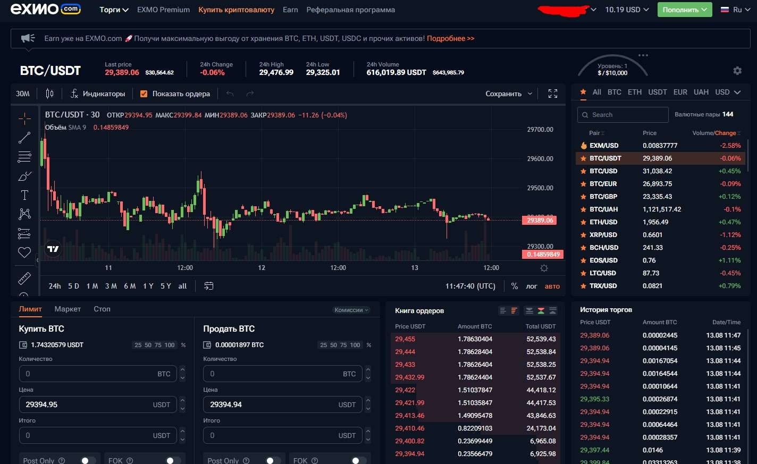Select the ruler measure tool

[24, 278]
